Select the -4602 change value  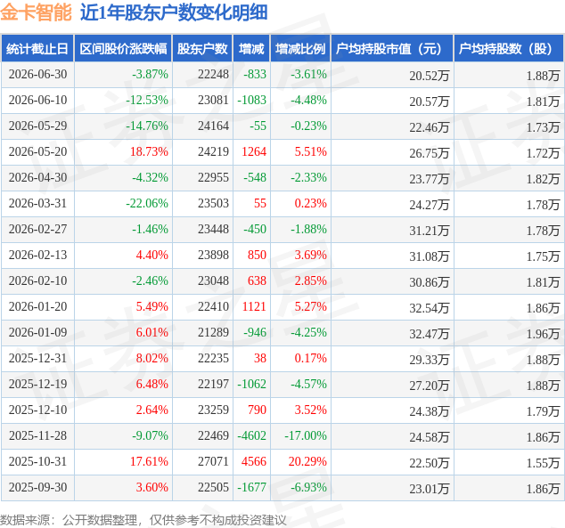251,435
